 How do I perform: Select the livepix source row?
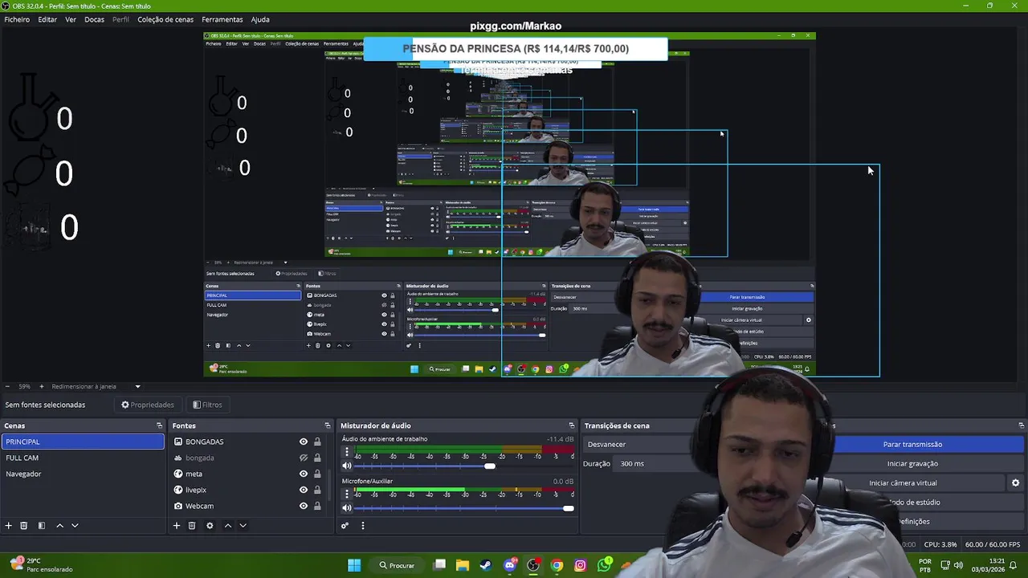tap(248, 490)
